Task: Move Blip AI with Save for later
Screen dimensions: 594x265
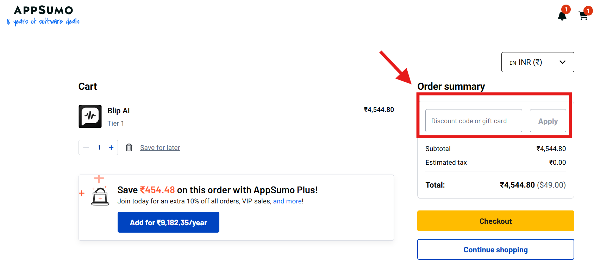Action: (160, 147)
